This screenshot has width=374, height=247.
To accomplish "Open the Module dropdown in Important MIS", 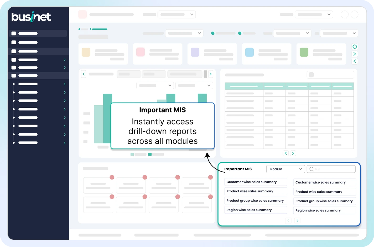I will click(x=285, y=169).
